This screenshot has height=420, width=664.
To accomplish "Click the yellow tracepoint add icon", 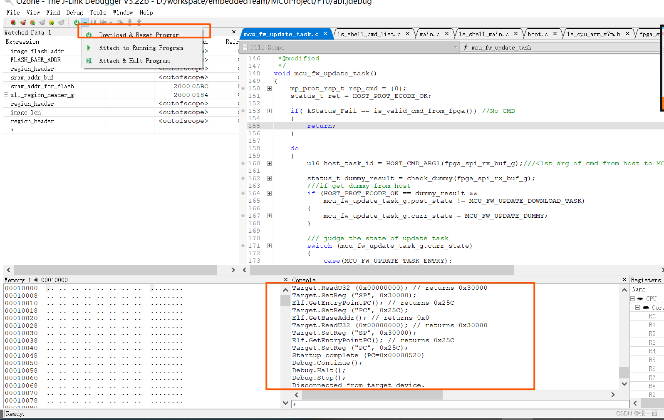I will pos(52,22).
